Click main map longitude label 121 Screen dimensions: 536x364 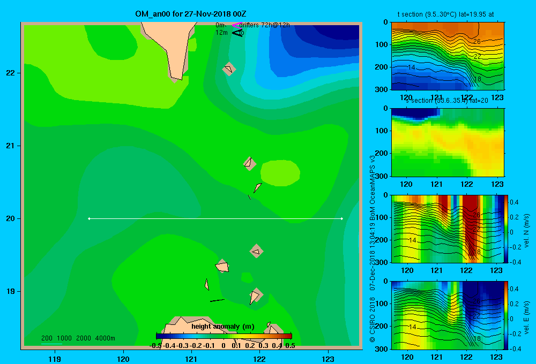191,359
